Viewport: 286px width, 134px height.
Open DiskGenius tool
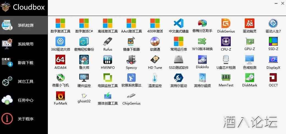pos(226,23)
